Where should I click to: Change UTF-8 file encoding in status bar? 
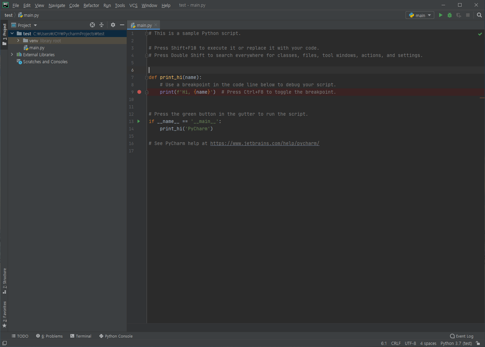(410, 343)
